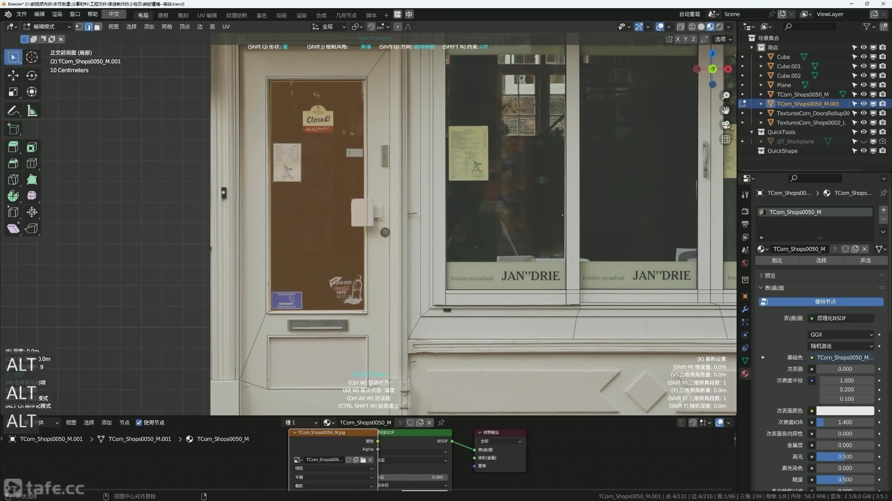This screenshot has width=892, height=501.
Task: Open the 全局 orientation dropdown
Action: pos(329,27)
